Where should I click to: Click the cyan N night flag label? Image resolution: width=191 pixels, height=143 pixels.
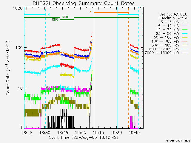click(48, 14)
